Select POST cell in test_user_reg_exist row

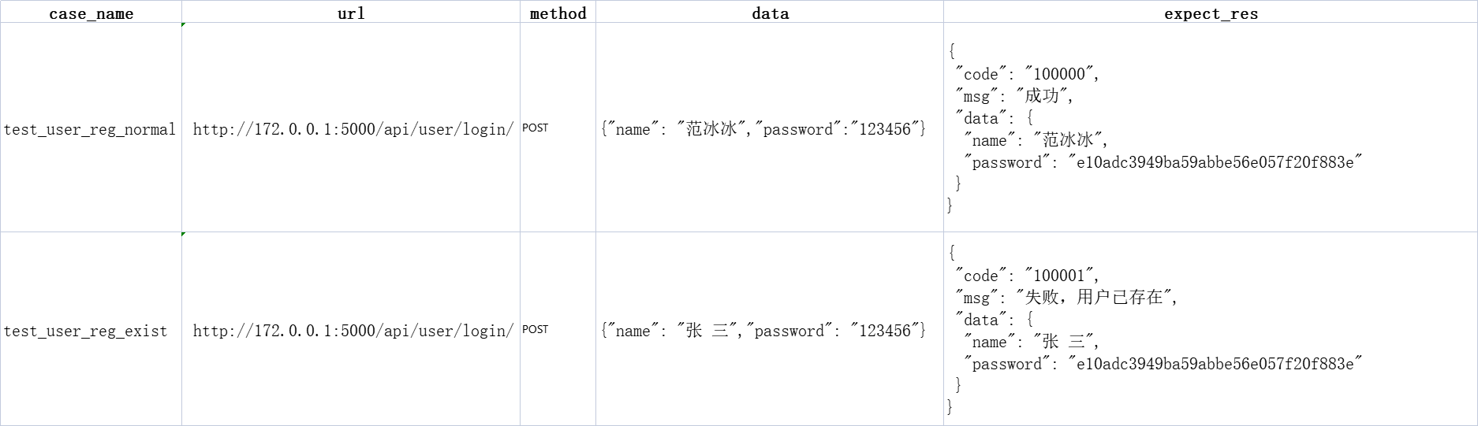(558, 329)
